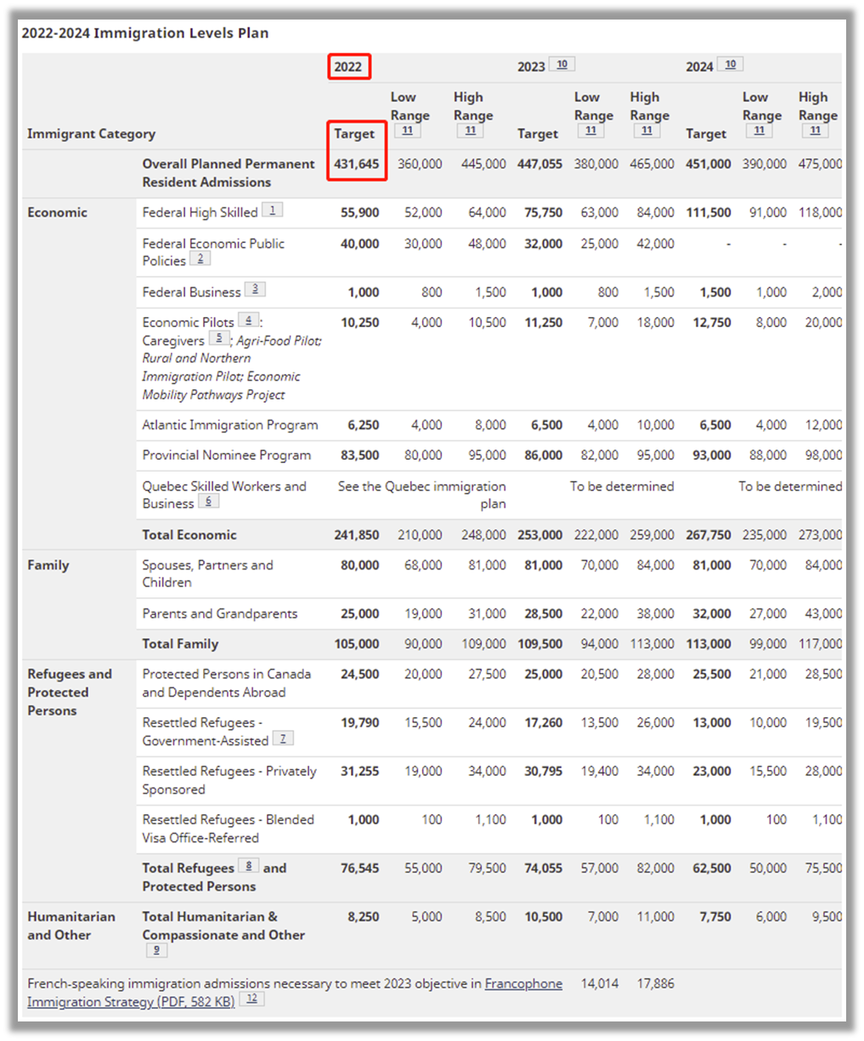Click the Federal Business row label
Viewport: 864px width, 1041px height.
(x=192, y=292)
